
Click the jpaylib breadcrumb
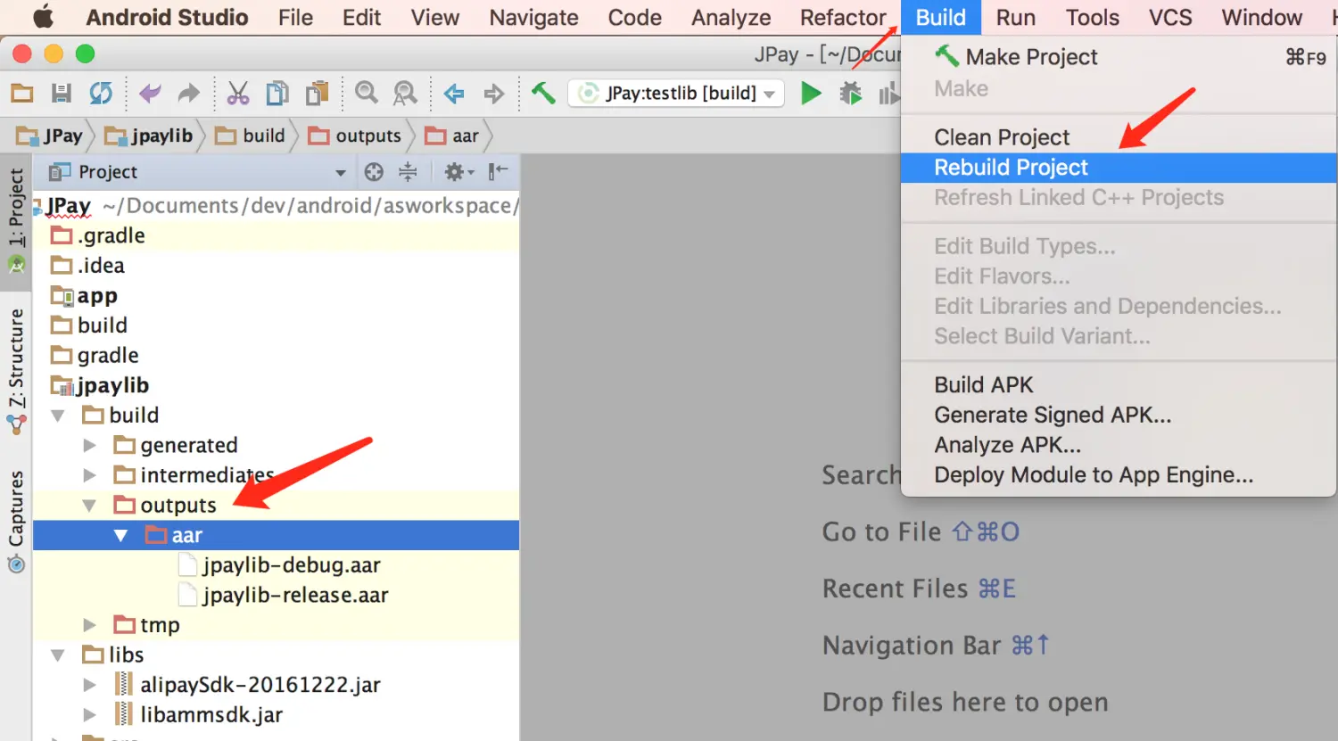point(149,136)
